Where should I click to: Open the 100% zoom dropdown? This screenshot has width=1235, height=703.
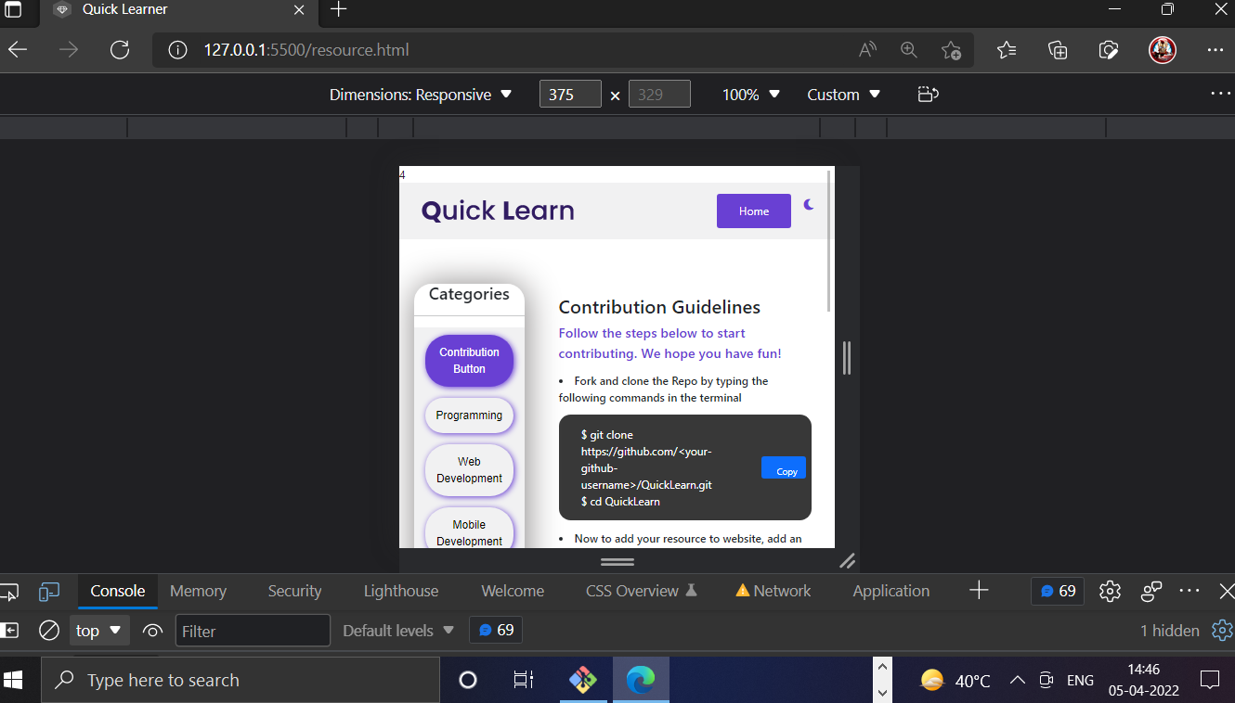[x=751, y=95]
